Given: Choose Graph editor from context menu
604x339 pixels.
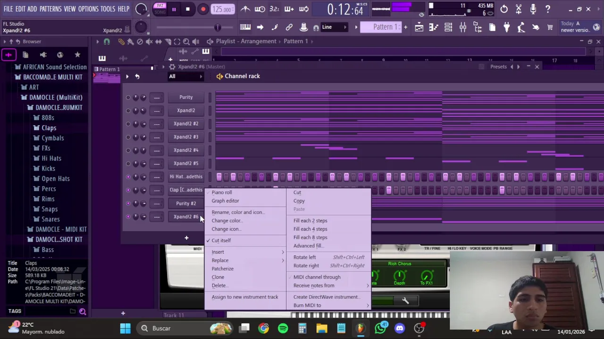Looking at the screenshot, I should click(x=225, y=201).
